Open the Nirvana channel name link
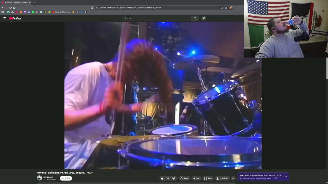The width and height of the screenshot is (328, 184). pyautogui.click(x=47, y=177)
